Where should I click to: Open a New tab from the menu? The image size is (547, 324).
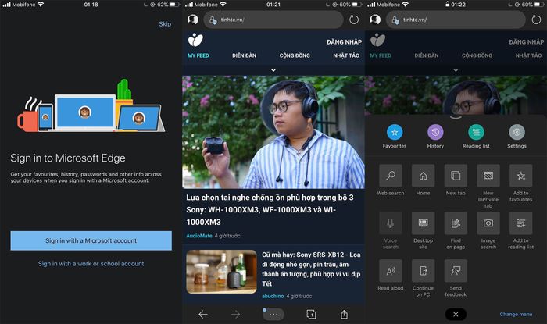click(456, 176)
